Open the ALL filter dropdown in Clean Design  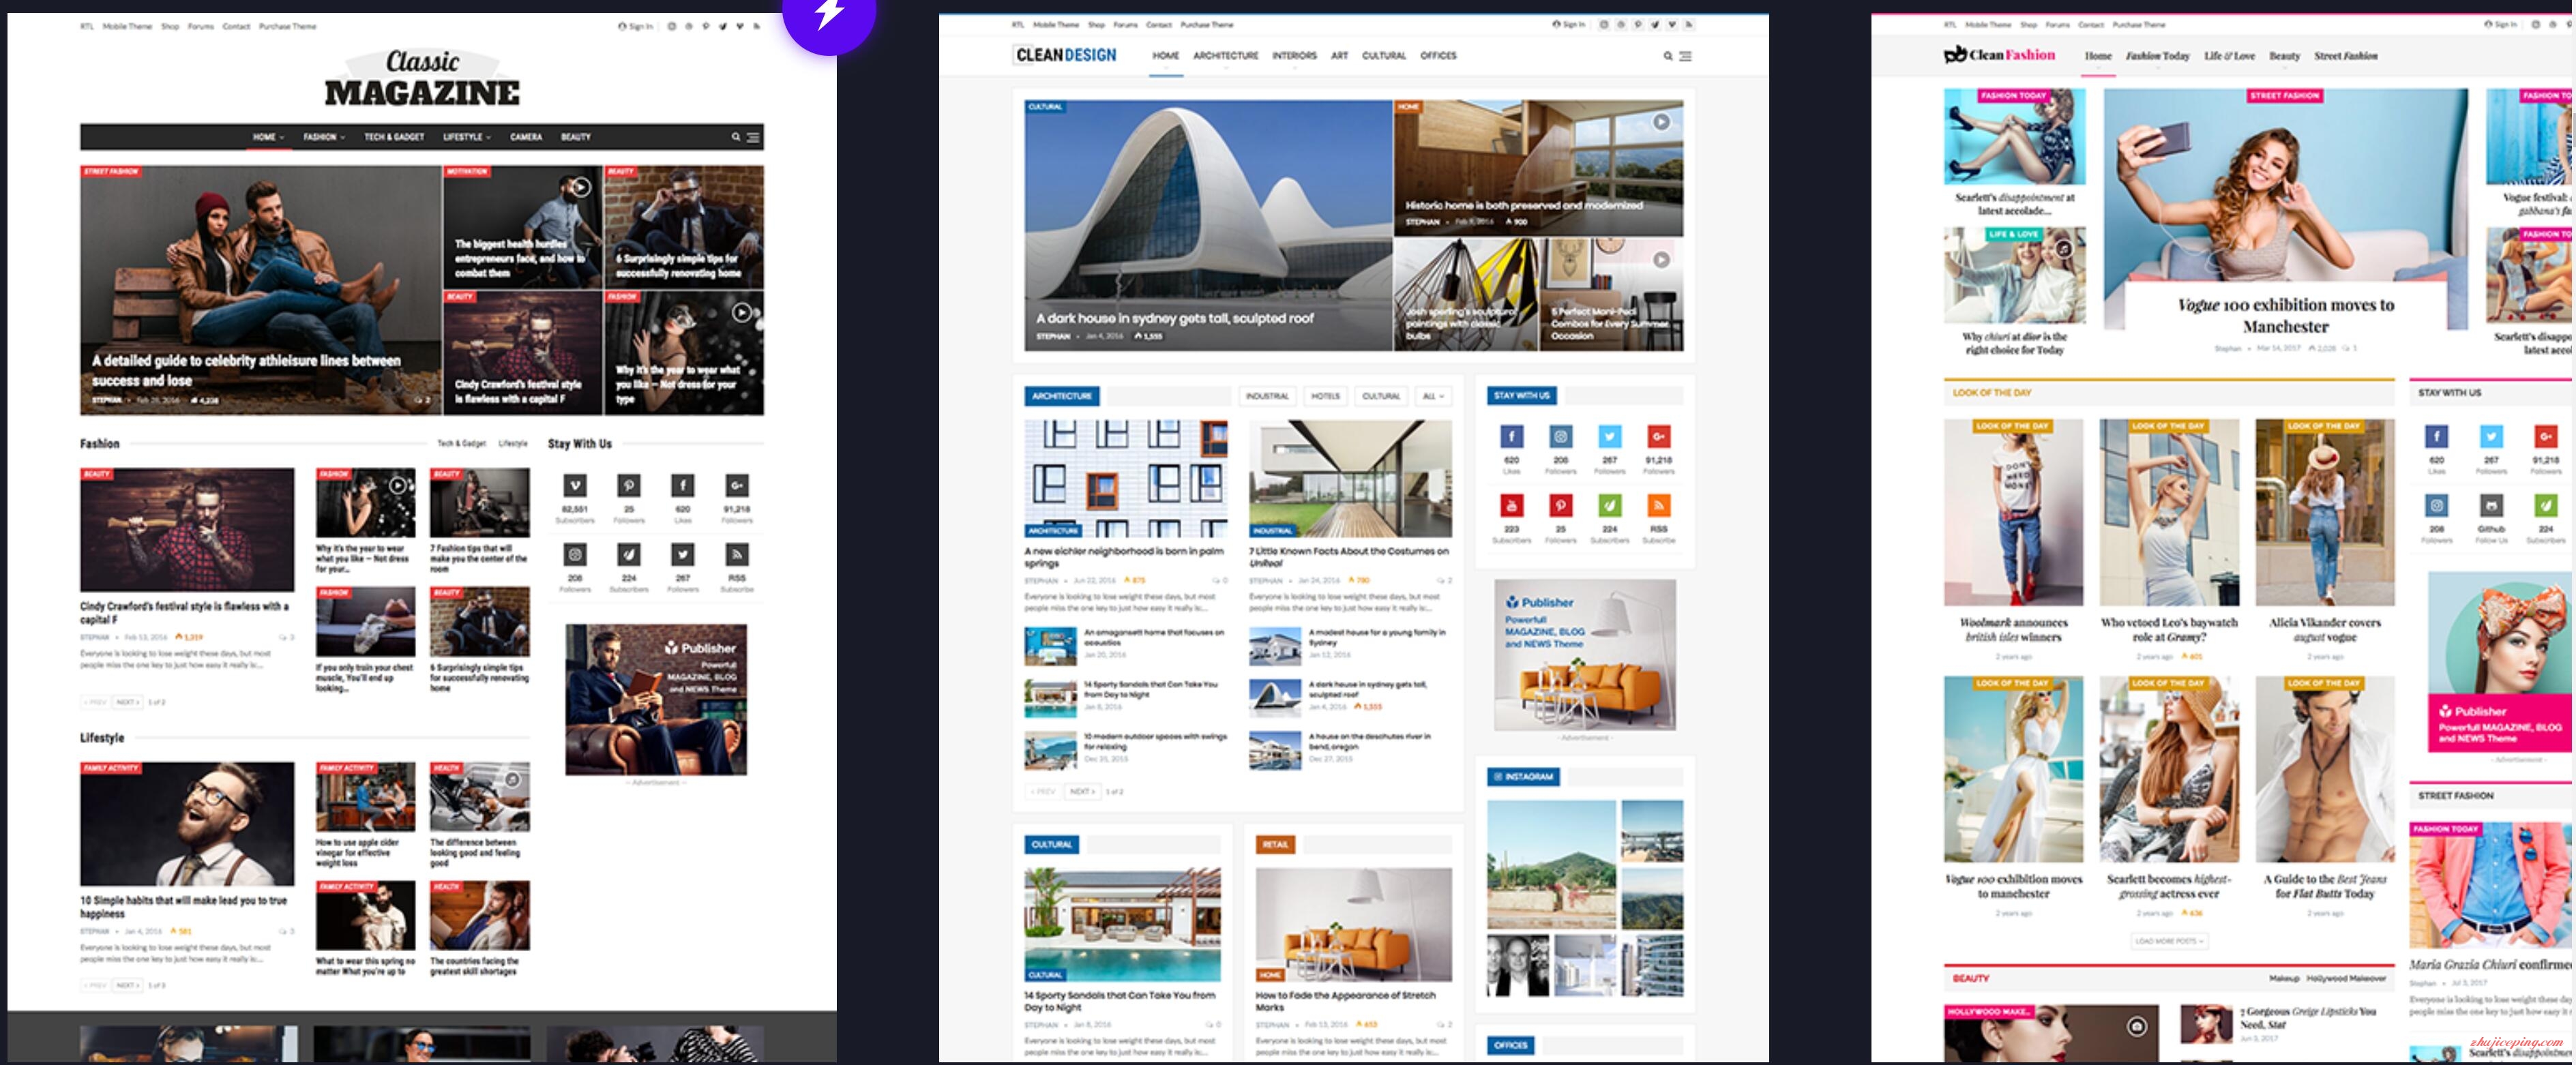pyautogui.click(x=1433, y=397)
